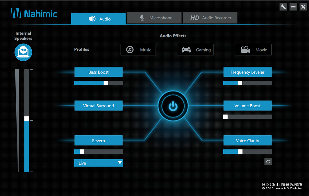Open settings with the wrench icon

tap(283, 7)
